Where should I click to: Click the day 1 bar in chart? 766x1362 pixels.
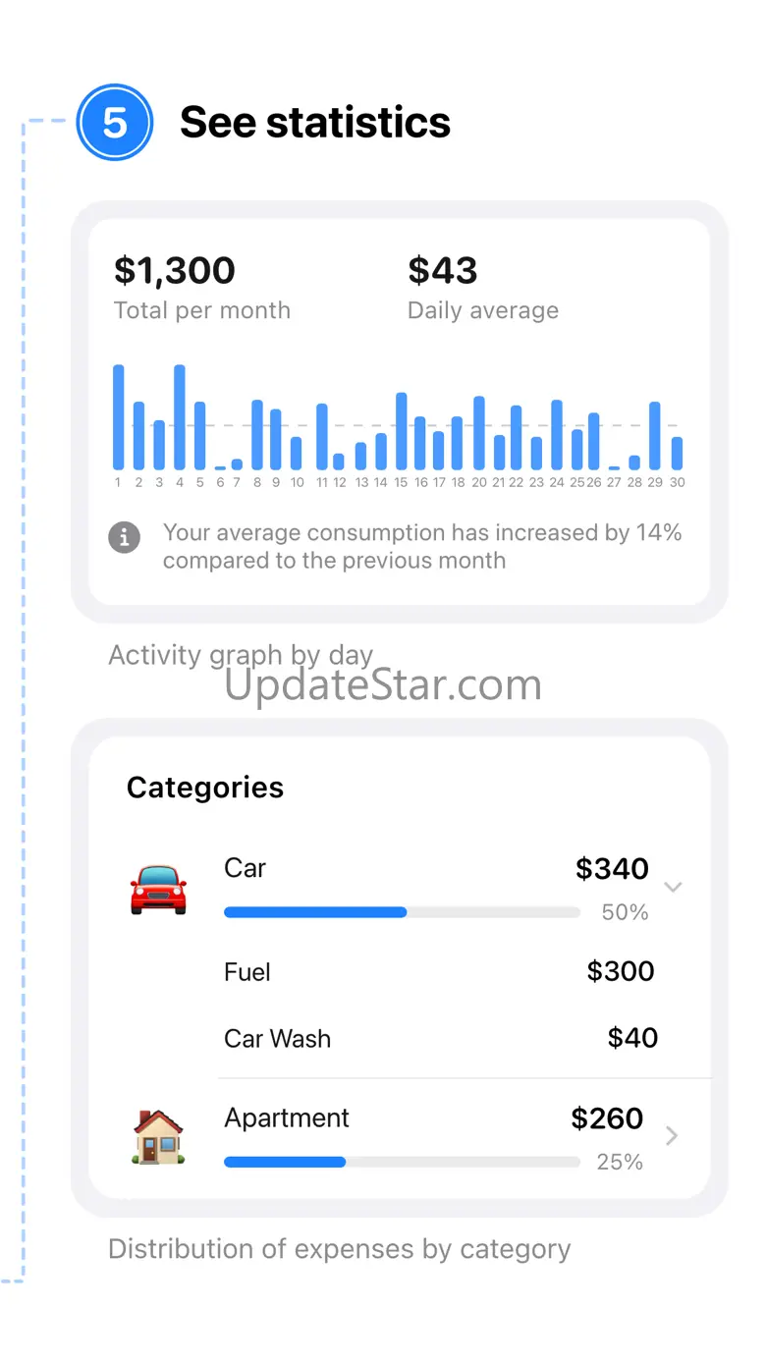click(119, 417)
